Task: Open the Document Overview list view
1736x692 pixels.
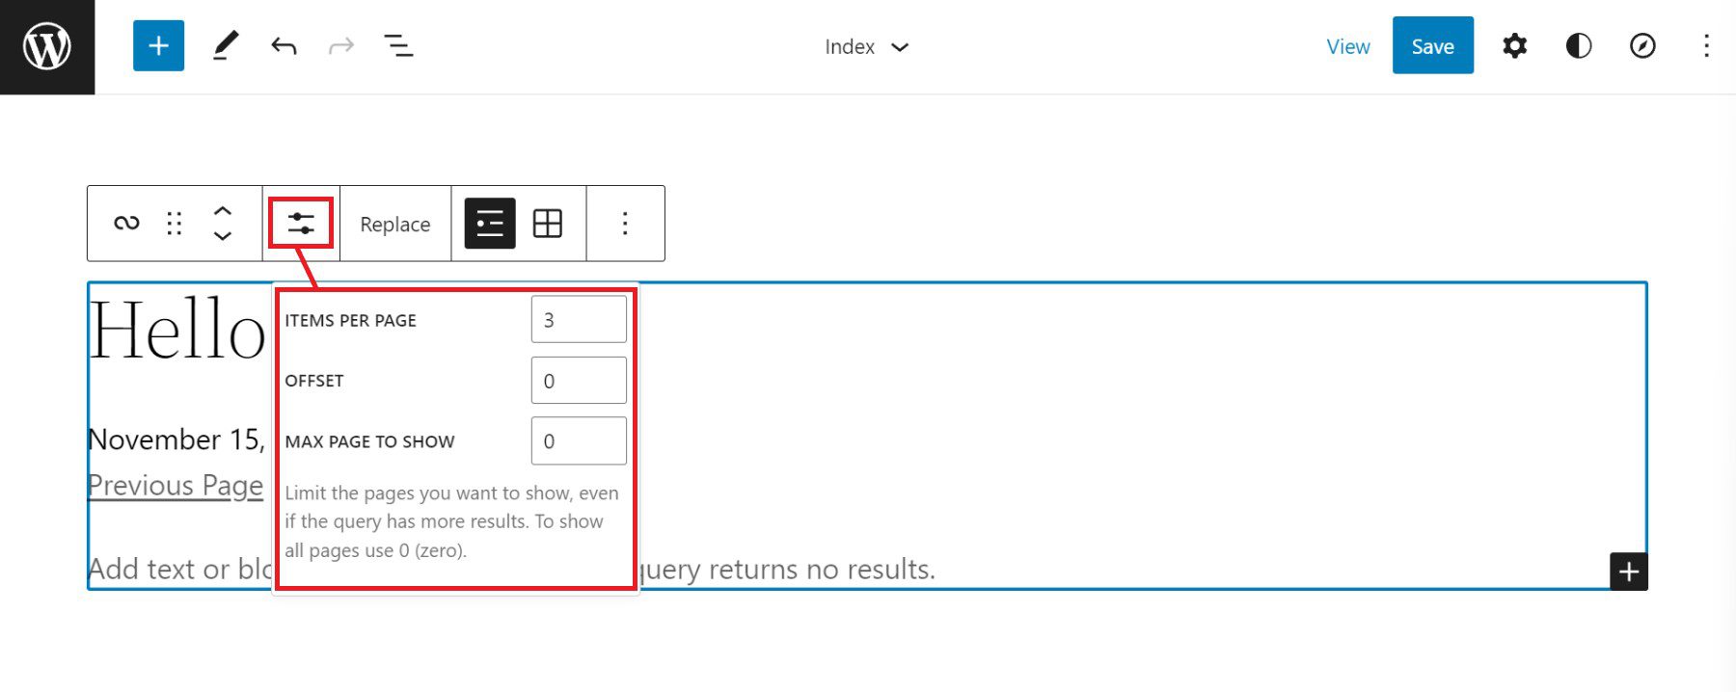Action: (398, 45)
